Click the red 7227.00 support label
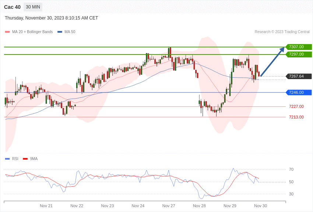 click(x=296, y=106)
